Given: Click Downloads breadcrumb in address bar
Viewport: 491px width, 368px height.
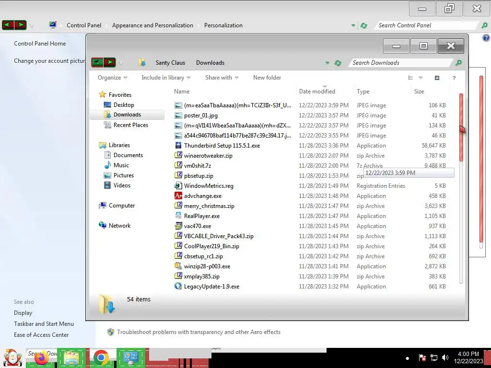Looking at the screenshot, I should coord(210,63).
